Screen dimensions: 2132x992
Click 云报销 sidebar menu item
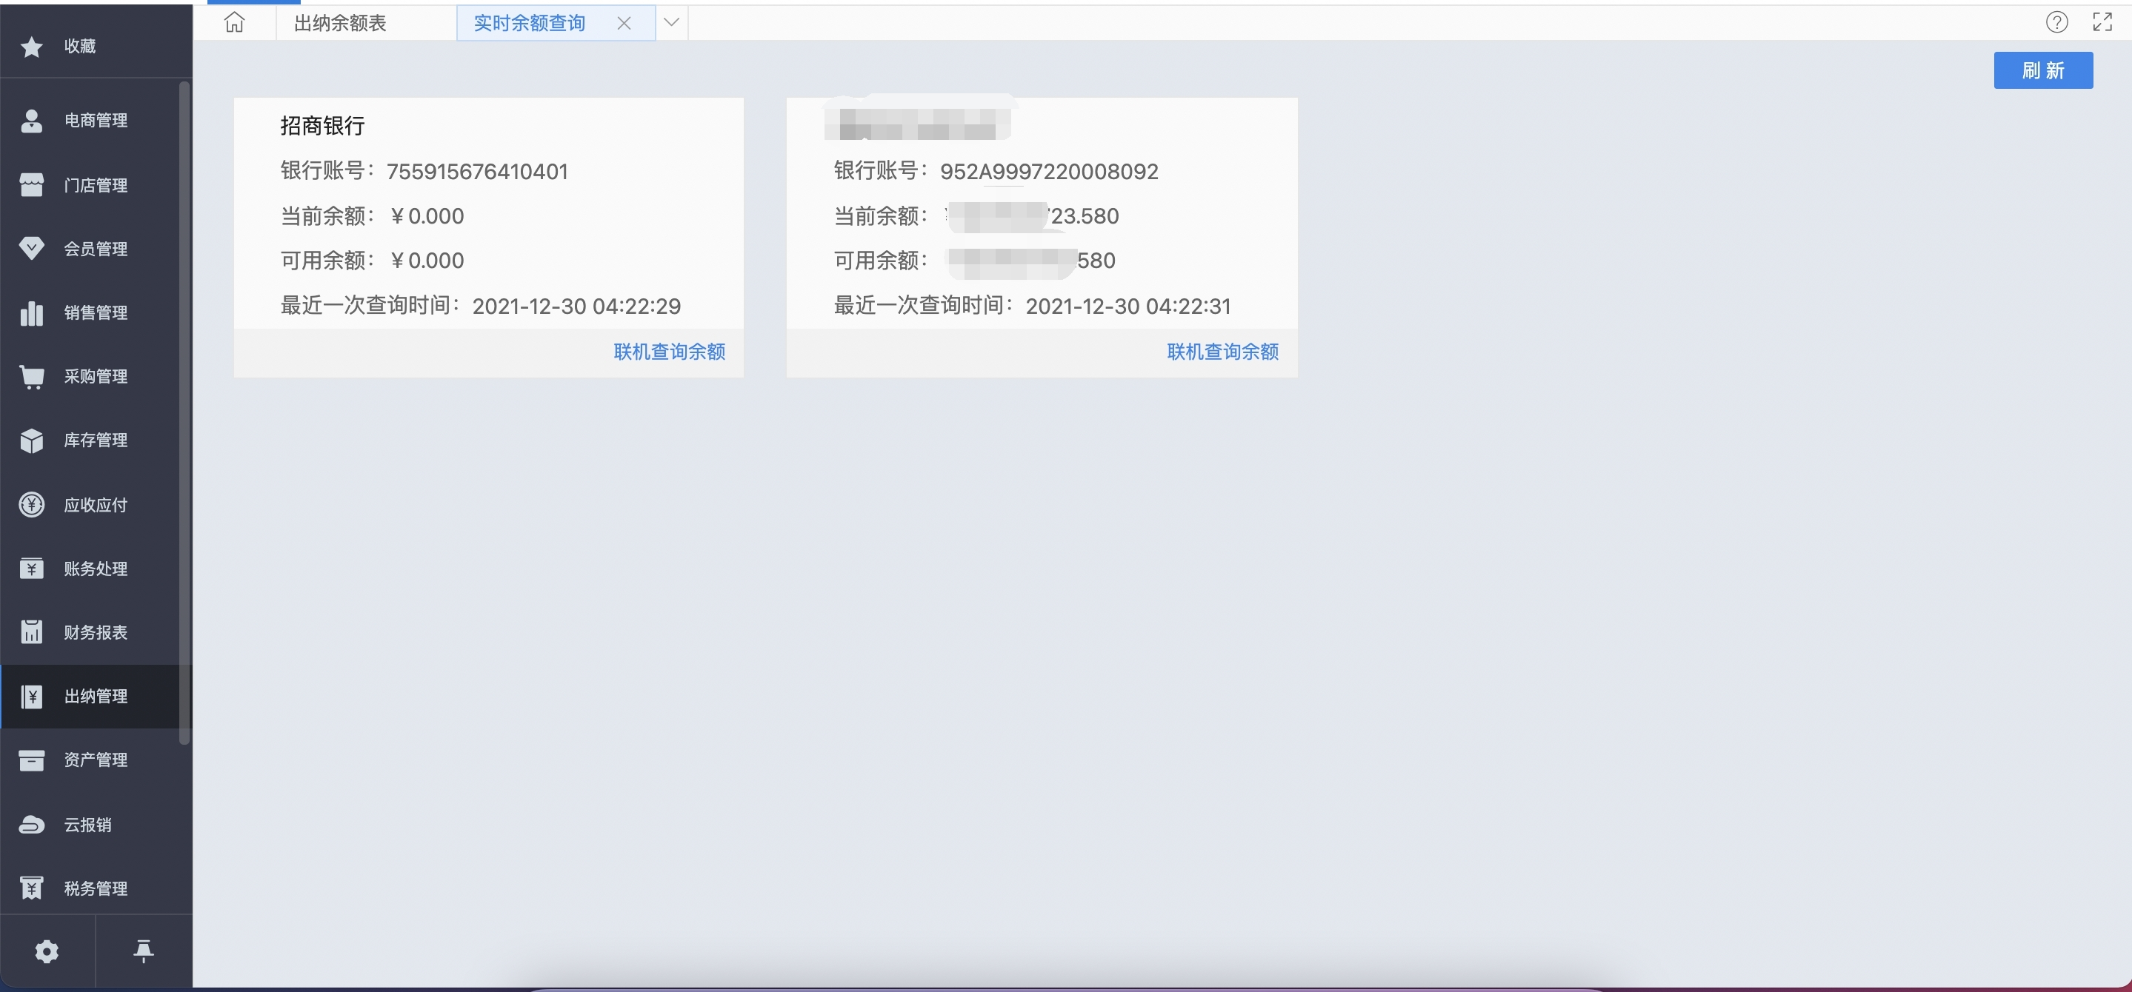(96, 823)
